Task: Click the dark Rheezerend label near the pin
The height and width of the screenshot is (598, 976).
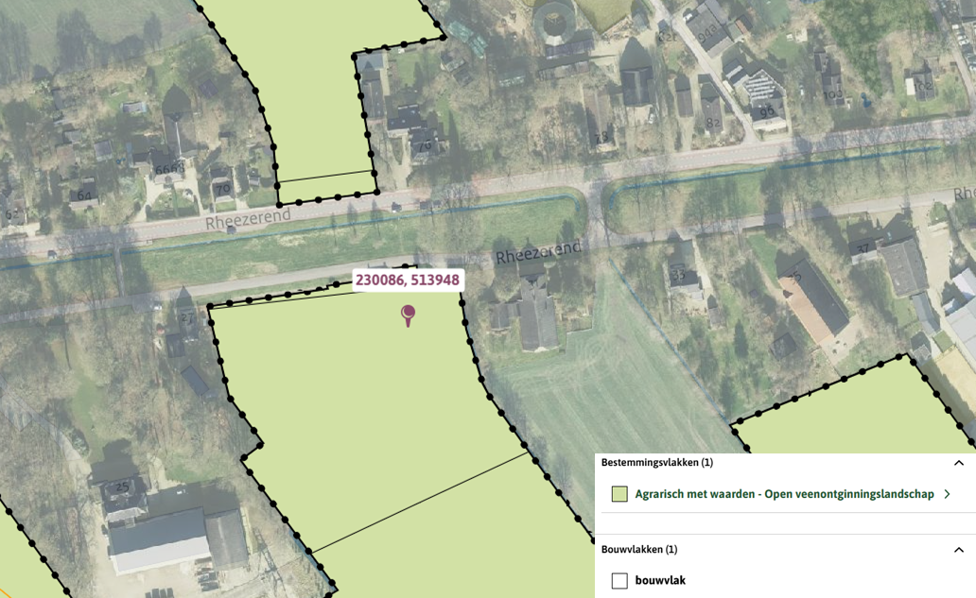Action: point(538,252)
